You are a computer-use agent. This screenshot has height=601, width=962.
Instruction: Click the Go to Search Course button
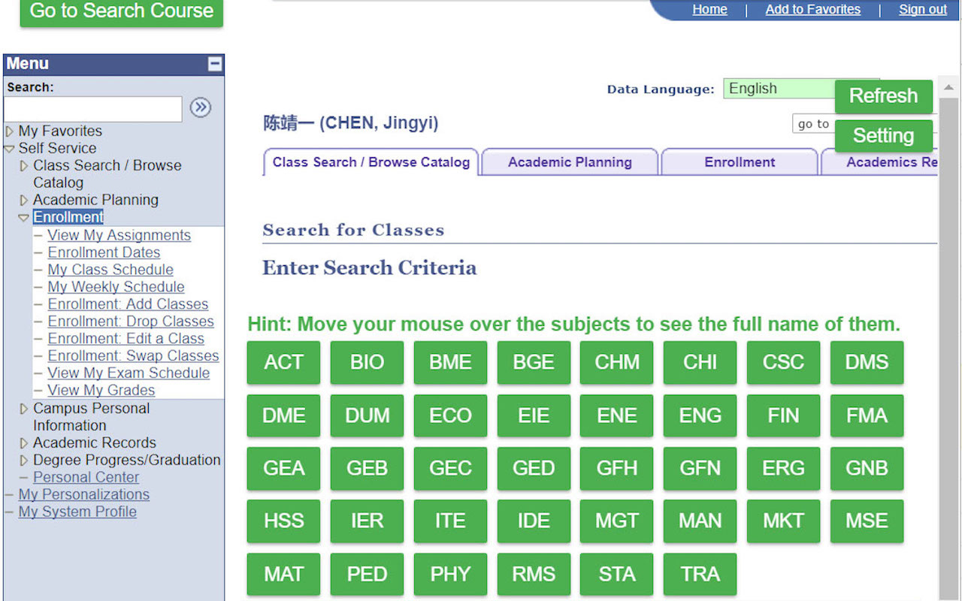click(x=121, y=11)
